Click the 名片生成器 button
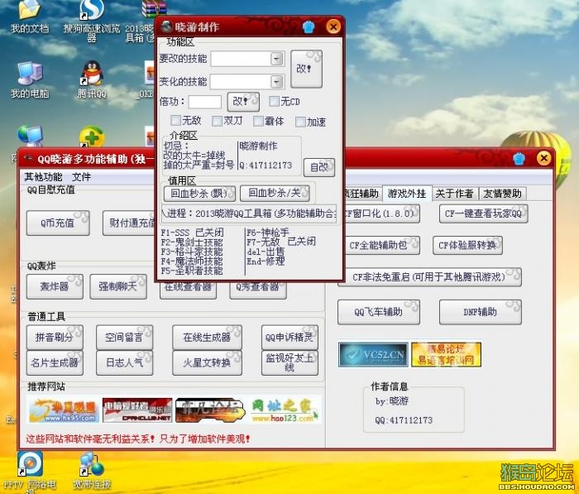The height and width of the screenshot is (494, 579). pos(55,362)
